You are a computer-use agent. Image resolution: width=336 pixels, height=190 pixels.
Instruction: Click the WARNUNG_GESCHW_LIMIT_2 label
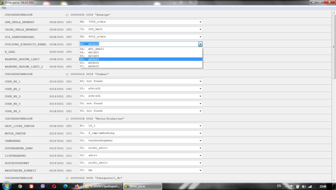[24, 66]
